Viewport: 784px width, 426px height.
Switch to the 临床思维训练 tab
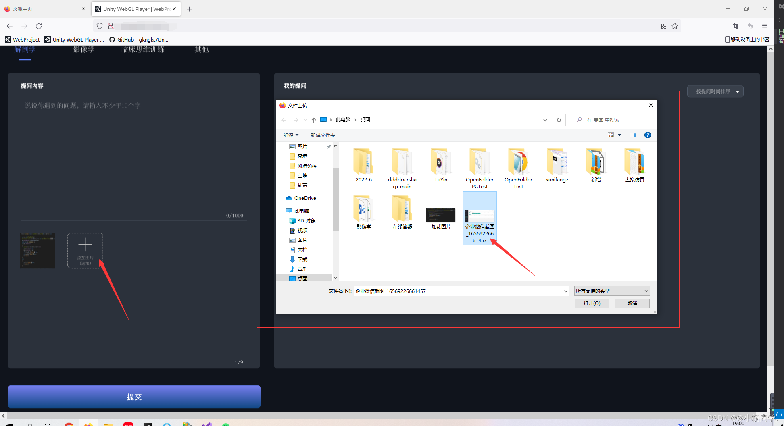[x=143, y=50]
